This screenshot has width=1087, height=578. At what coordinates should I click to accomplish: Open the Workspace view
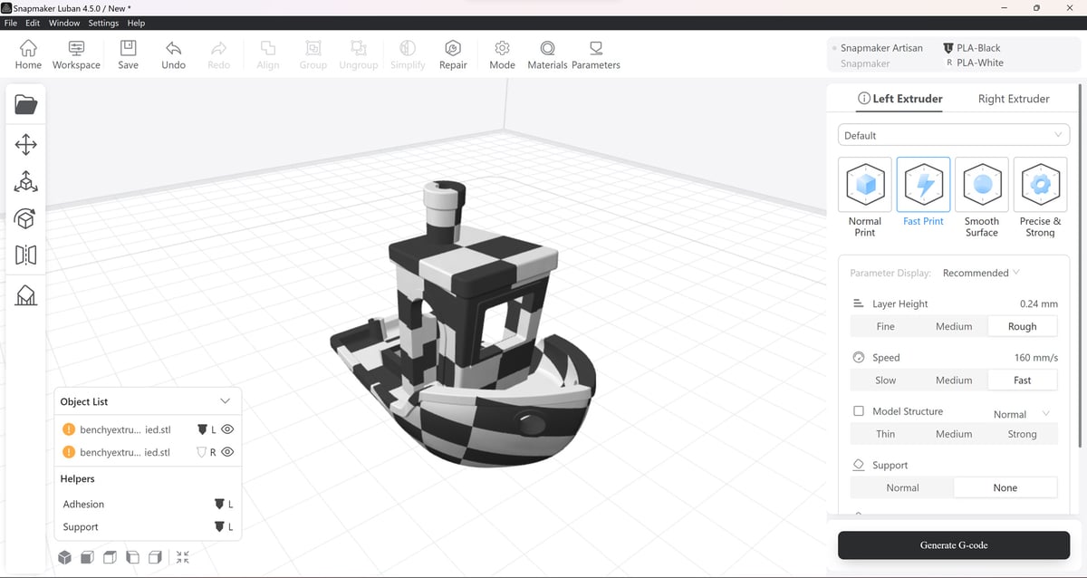coord(76,54)
